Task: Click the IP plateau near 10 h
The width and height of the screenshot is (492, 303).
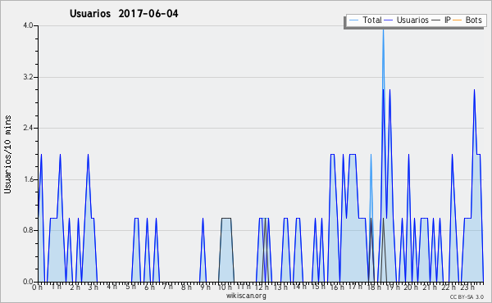Action: 226,219
